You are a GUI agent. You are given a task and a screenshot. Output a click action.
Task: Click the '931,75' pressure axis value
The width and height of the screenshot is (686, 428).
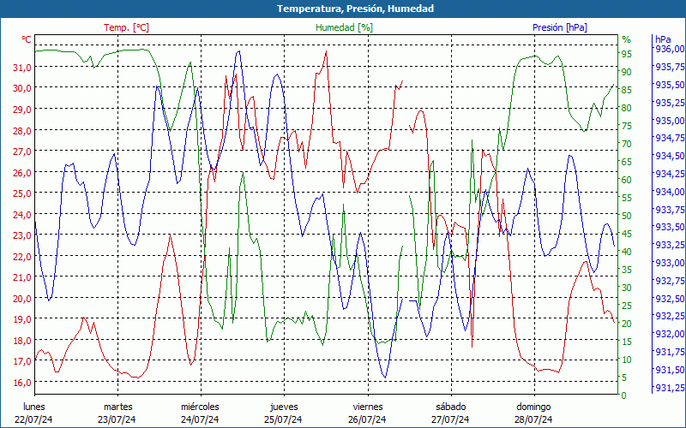click(669, 352)
